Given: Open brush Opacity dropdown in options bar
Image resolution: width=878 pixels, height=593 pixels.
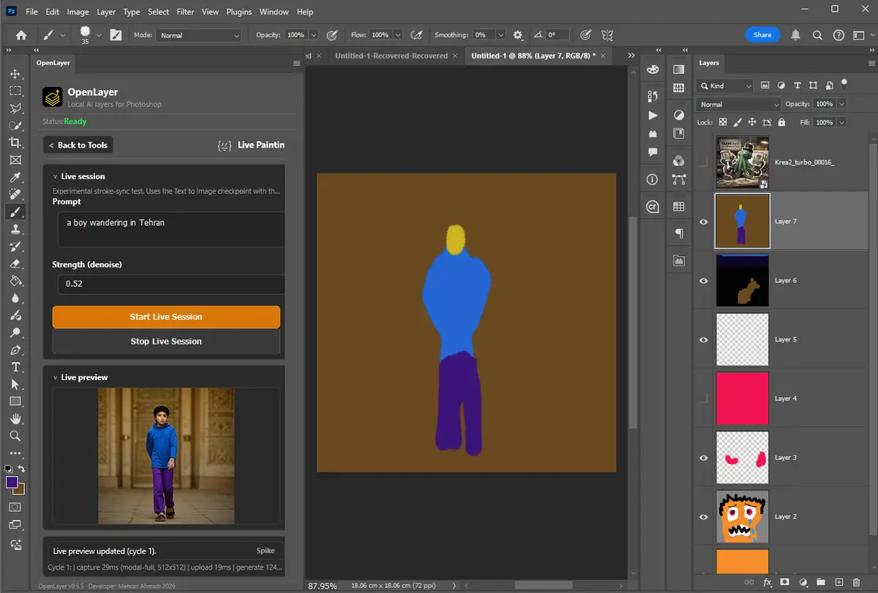Looking at the screenshot, I should 313,35.
